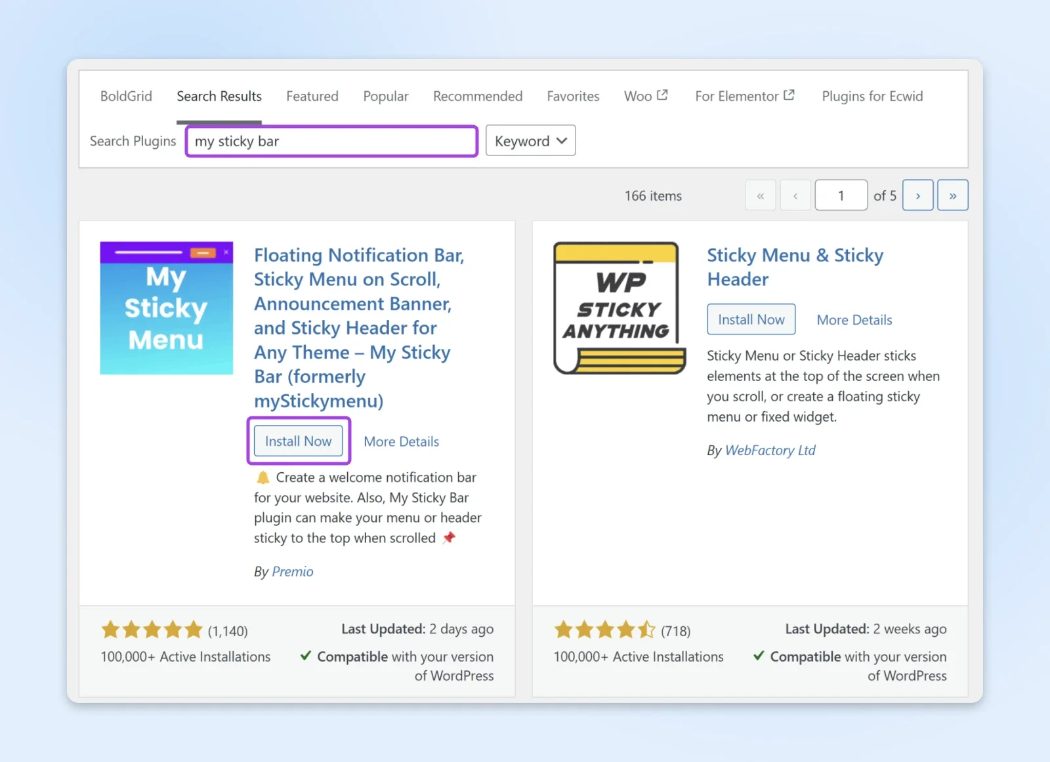The image size is (1050, 762).
Task: Edit the current page number field
Action: (x=841, y=195)
